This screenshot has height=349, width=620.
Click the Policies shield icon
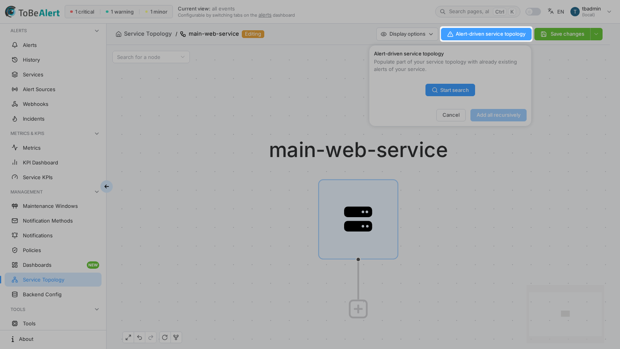15,250
